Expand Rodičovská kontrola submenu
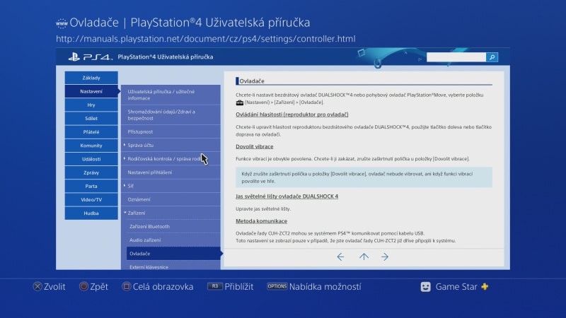Screen dimensions: 566x318 (x=171, y=158)
